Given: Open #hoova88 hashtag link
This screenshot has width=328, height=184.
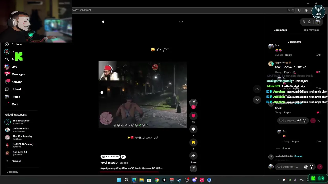Looking at the screenshot, I should (128, 168).
